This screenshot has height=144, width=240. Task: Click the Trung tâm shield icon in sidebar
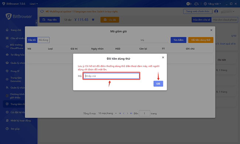coord(7,104)
